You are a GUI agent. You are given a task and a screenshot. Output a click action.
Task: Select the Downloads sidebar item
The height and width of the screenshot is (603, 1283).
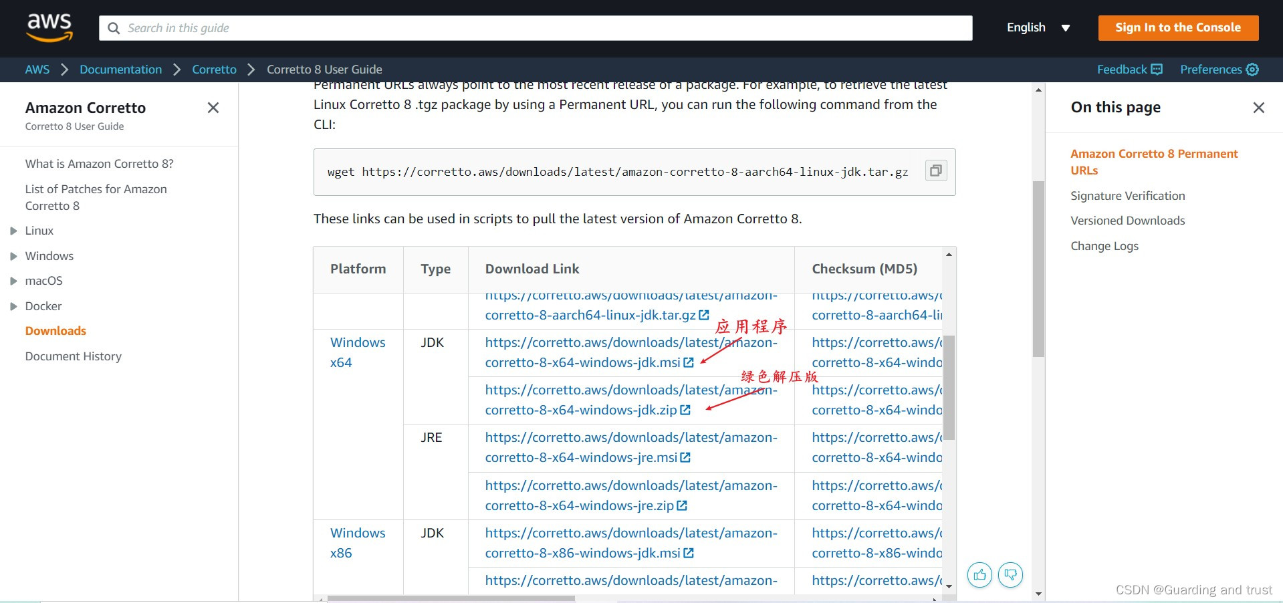tap(55, 331)
